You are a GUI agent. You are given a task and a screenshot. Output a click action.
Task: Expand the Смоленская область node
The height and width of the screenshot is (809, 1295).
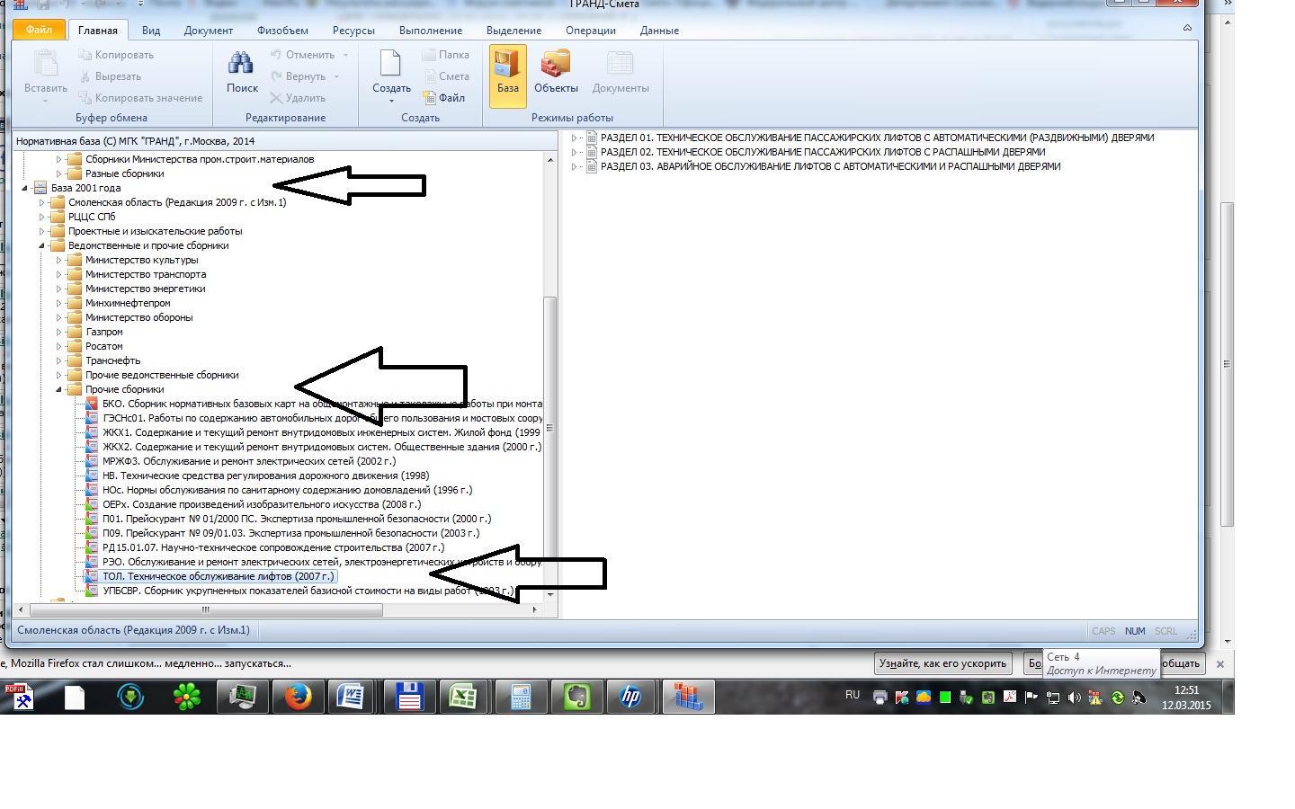click(41, 202)
